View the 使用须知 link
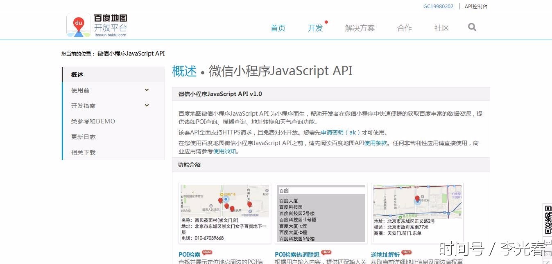This screenshot has height=264, width=552. point(225,151)
